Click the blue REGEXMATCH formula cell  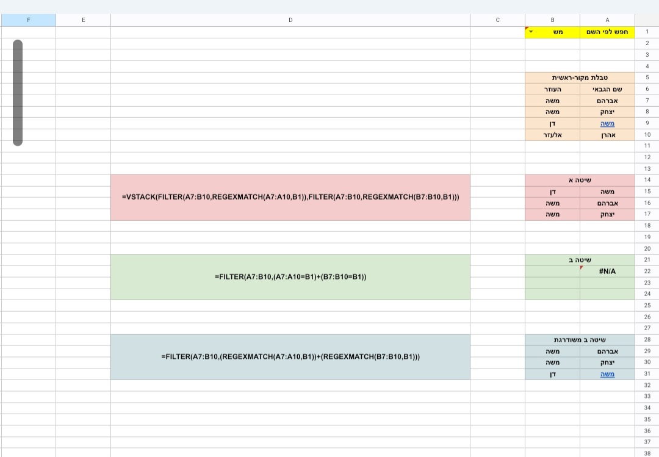click(x=290, y=356)
